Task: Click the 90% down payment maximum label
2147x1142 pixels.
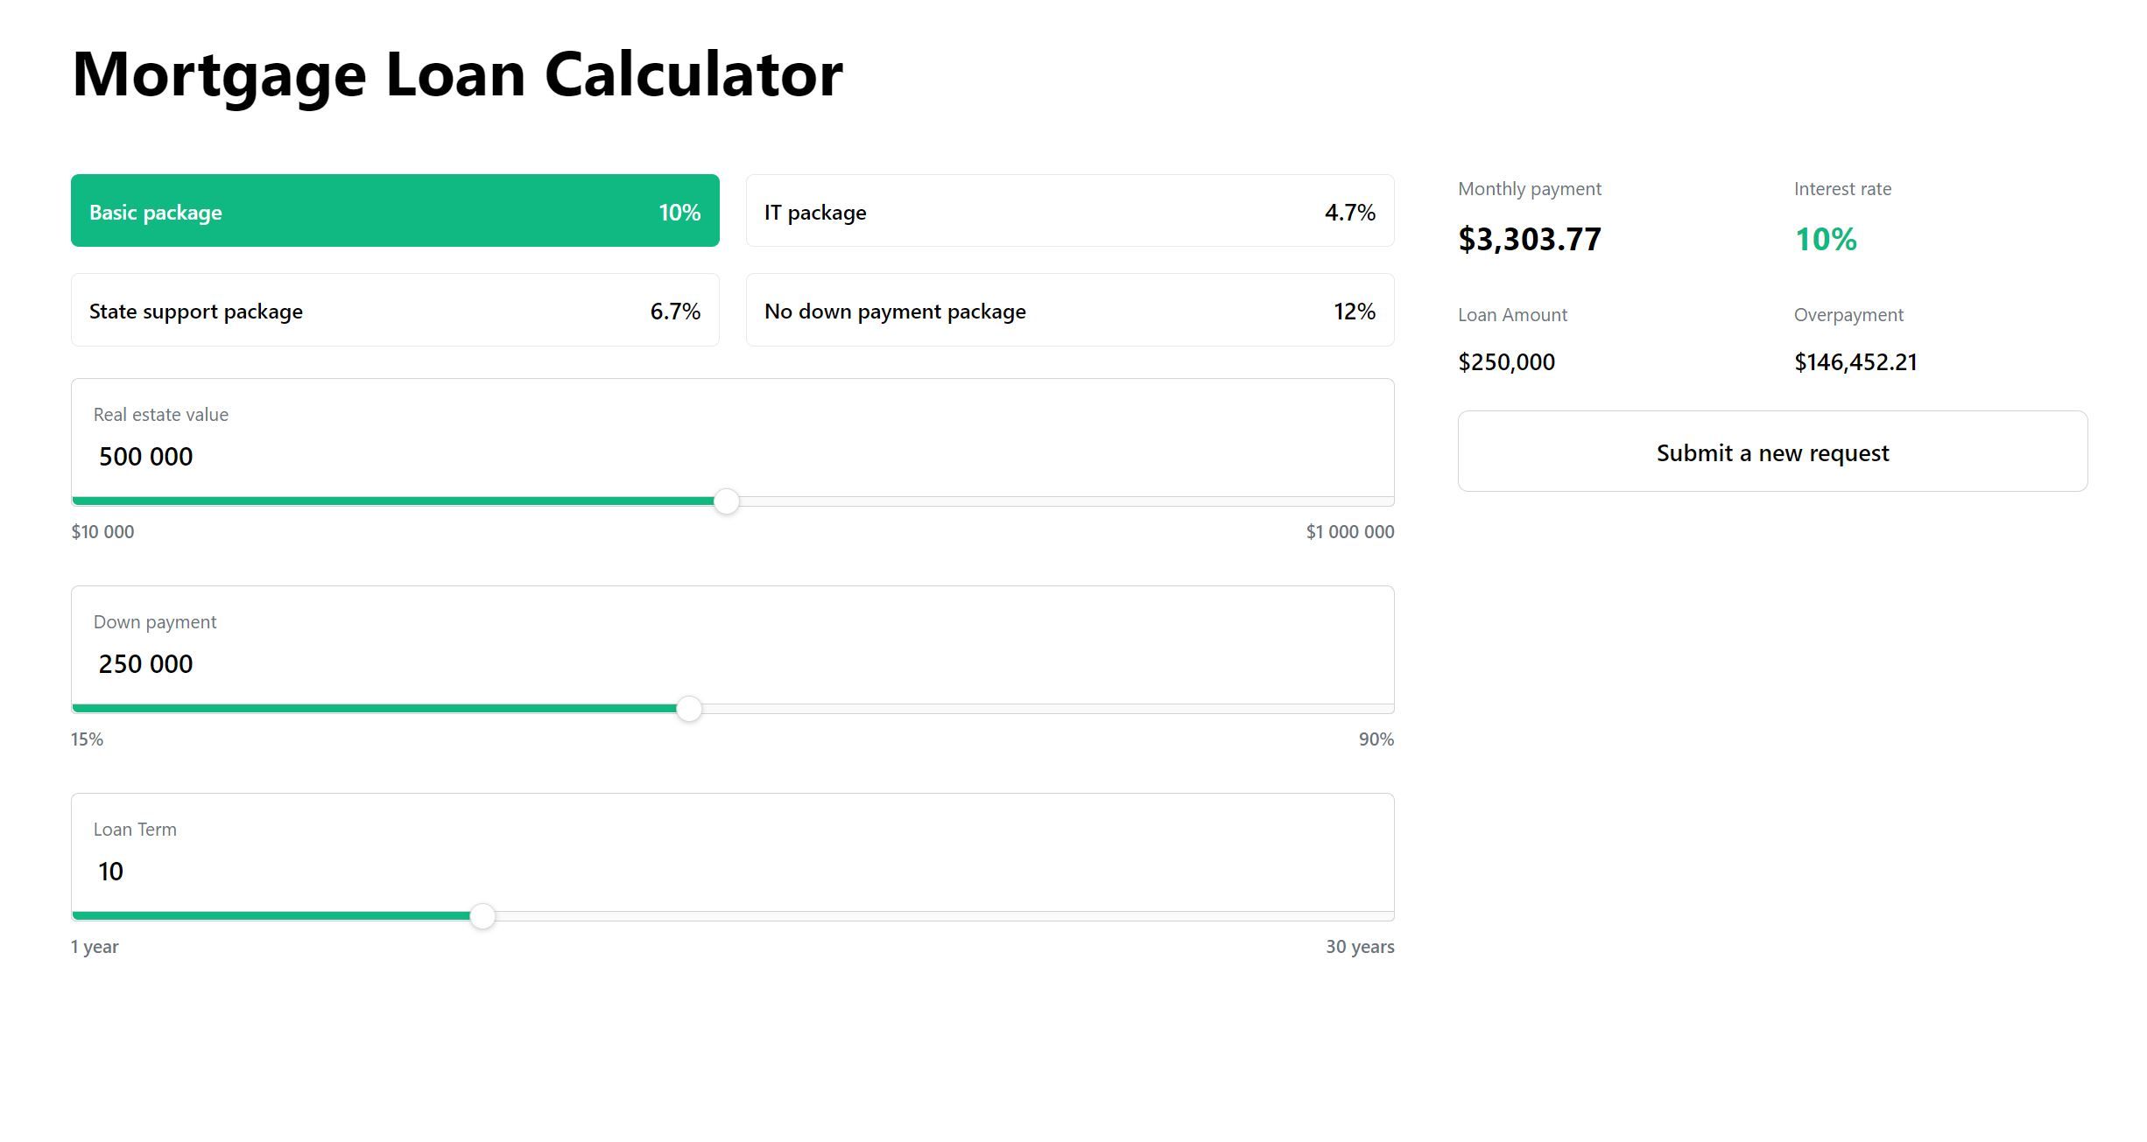Action: coord(1376,739)
